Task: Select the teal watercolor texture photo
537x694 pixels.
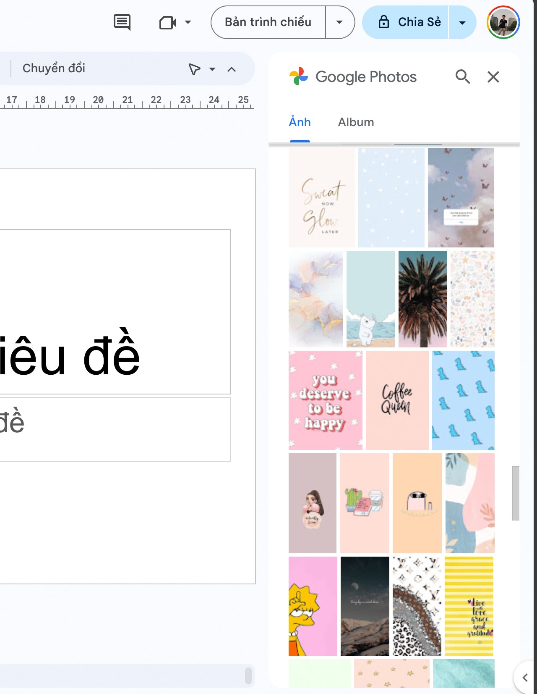Action: click(464, 673)
